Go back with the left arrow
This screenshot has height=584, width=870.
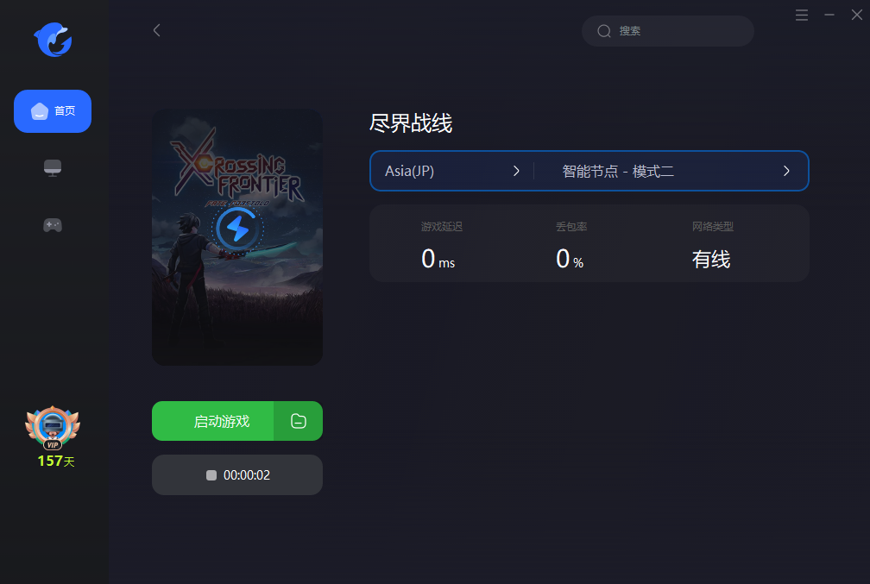coord(157,30)
